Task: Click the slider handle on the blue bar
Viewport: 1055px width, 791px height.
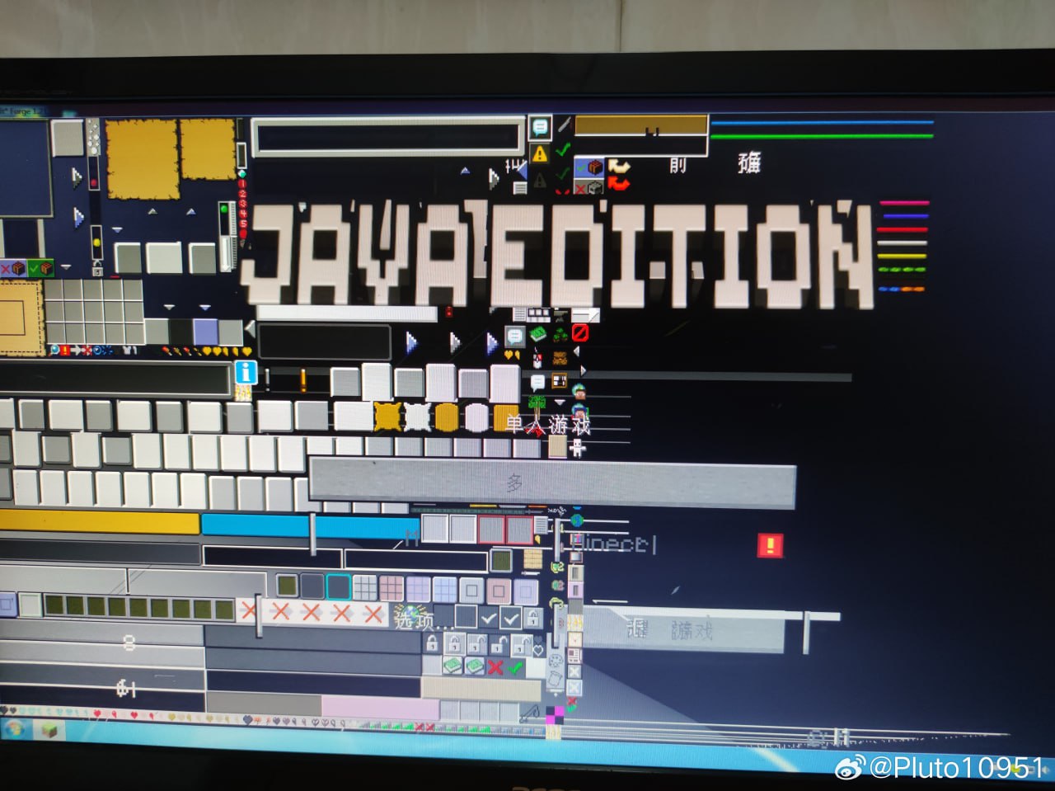Action: click(x=313, y=533)
